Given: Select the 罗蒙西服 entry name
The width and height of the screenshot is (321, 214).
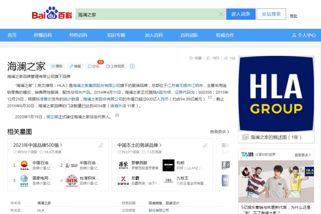Looking at the screenshot, I should coord(139,163).
